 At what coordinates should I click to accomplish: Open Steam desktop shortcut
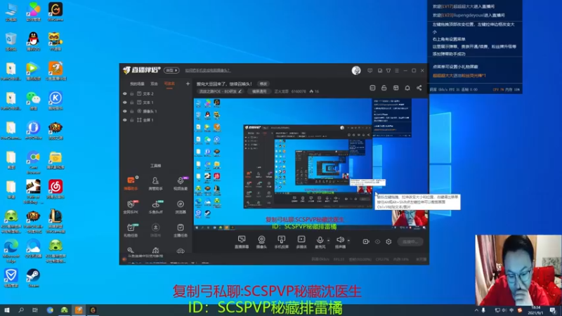(33, 278)
